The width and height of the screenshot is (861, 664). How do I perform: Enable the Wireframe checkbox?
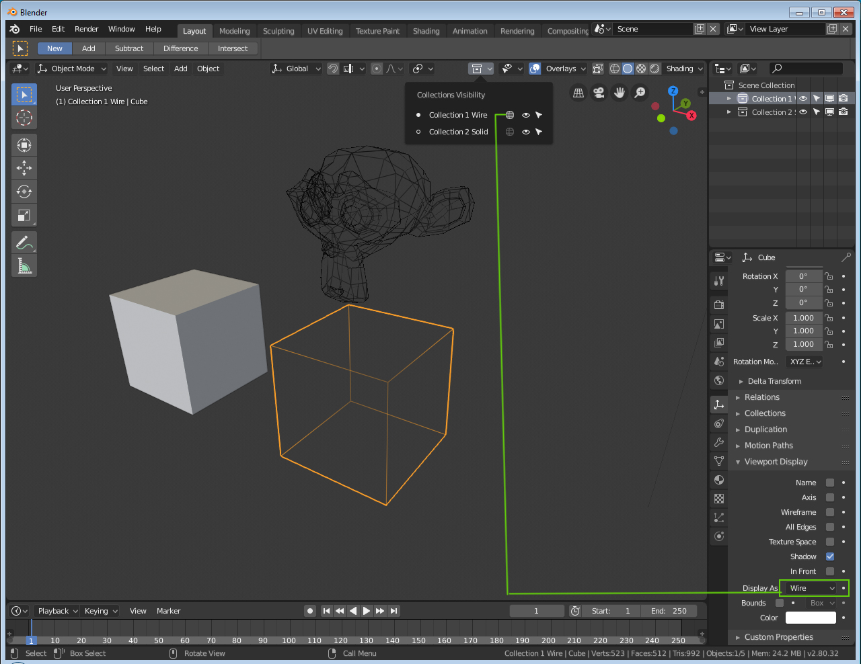(830, 512)
